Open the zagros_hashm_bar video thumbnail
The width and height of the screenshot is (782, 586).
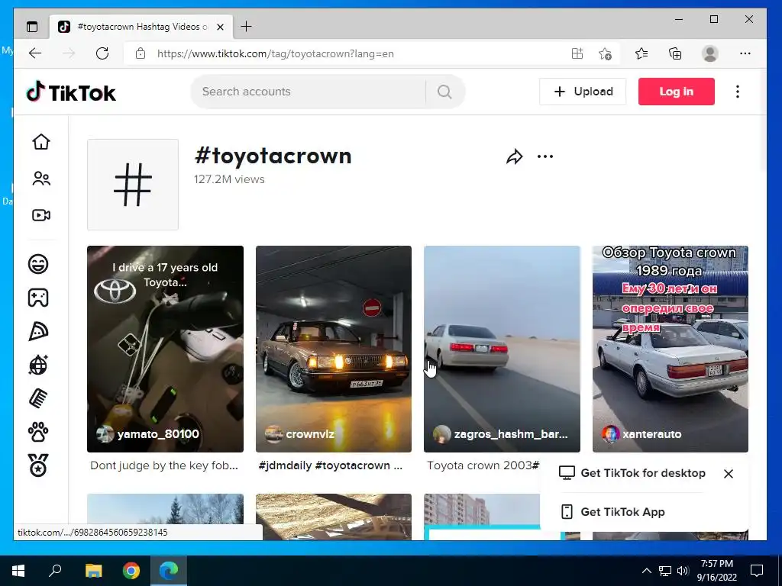502,349
